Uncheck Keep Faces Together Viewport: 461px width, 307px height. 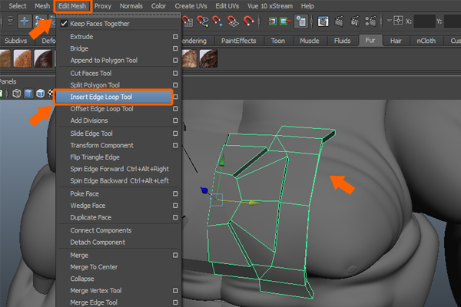pos(65,24)
